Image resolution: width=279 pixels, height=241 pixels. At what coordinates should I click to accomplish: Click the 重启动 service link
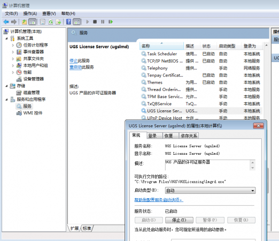click(75, 67)
